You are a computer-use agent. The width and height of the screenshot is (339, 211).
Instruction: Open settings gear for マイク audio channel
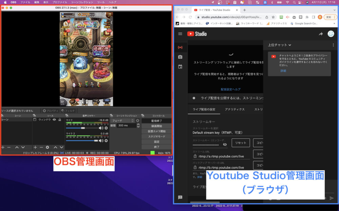pyautogui.click(x=106, y=128)
